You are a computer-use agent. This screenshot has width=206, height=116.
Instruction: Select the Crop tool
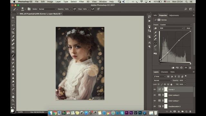pyautogui.click(x=13, y=33)
